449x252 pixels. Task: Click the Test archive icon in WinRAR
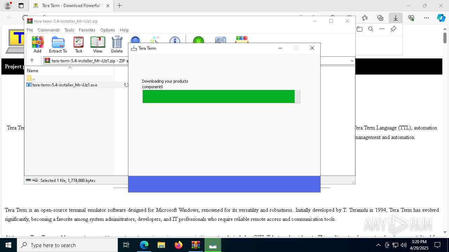click(x=79, y=44)
